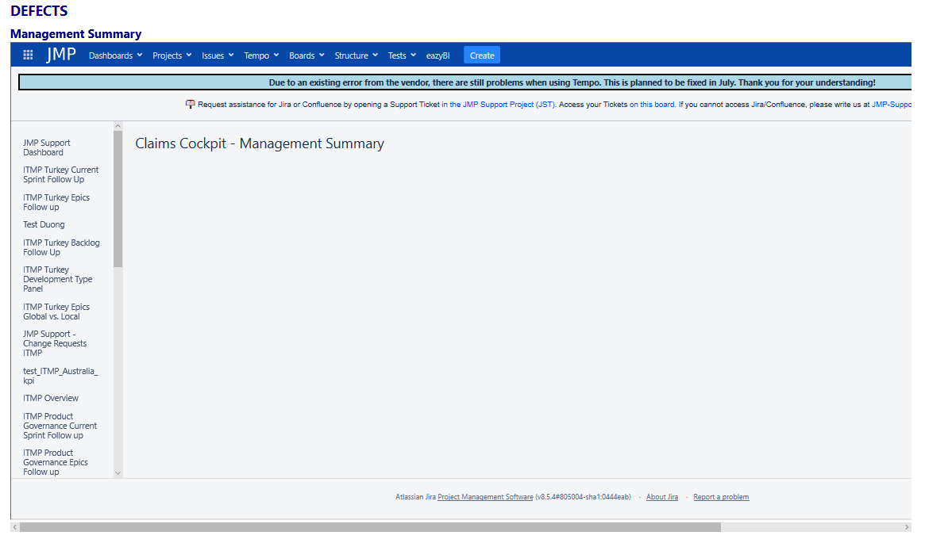
Task: Click the Claims Cockpit - Management Summary title
Action: click(260, 143)
